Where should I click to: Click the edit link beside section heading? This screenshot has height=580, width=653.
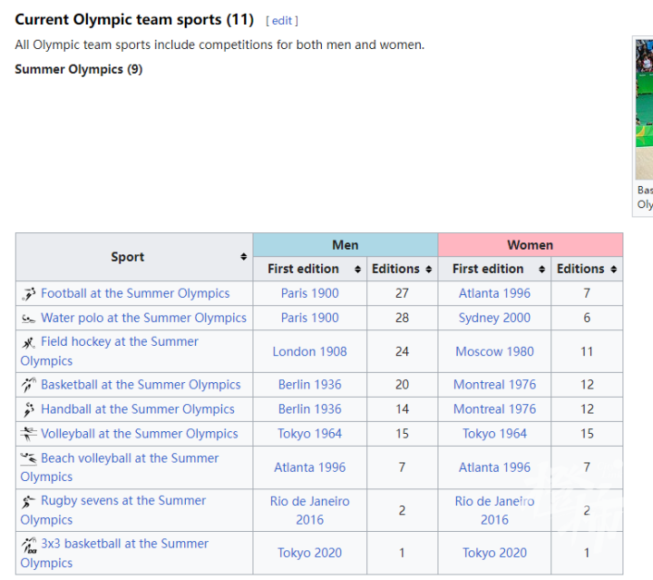pyautogui.click(x=282, y=21)
